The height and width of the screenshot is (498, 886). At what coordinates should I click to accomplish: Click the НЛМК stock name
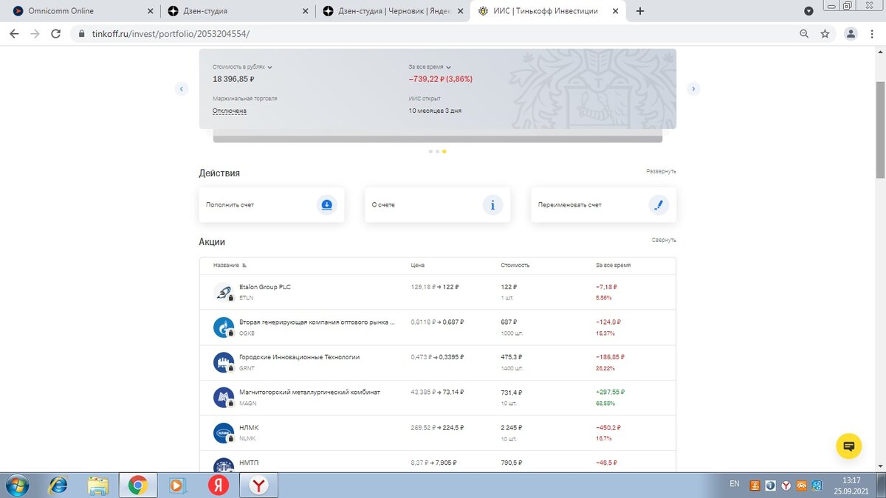point(249,428)
